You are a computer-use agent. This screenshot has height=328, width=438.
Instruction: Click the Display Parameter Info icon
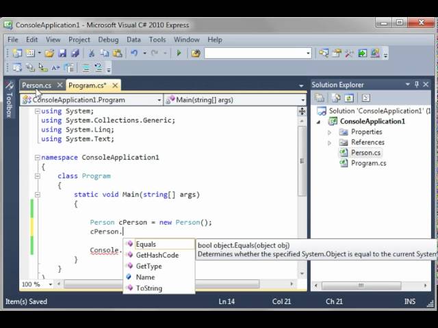[x=30, y=68]
